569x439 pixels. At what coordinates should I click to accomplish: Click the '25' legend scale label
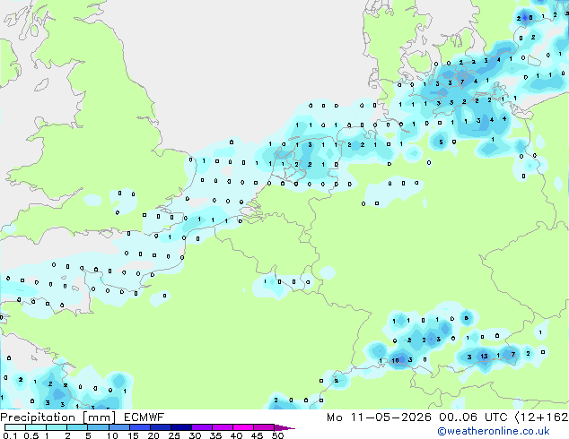pos(174,435)
